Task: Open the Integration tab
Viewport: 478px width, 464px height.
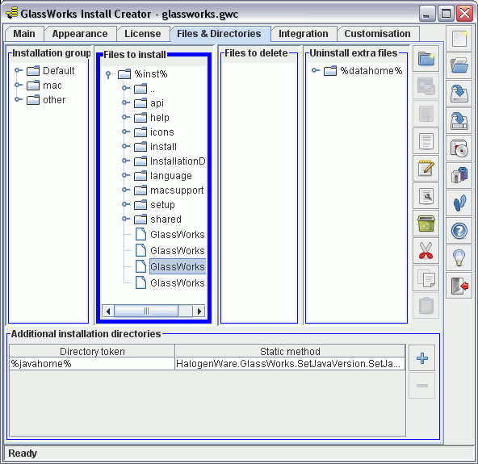Action: (x=304, y=34)
